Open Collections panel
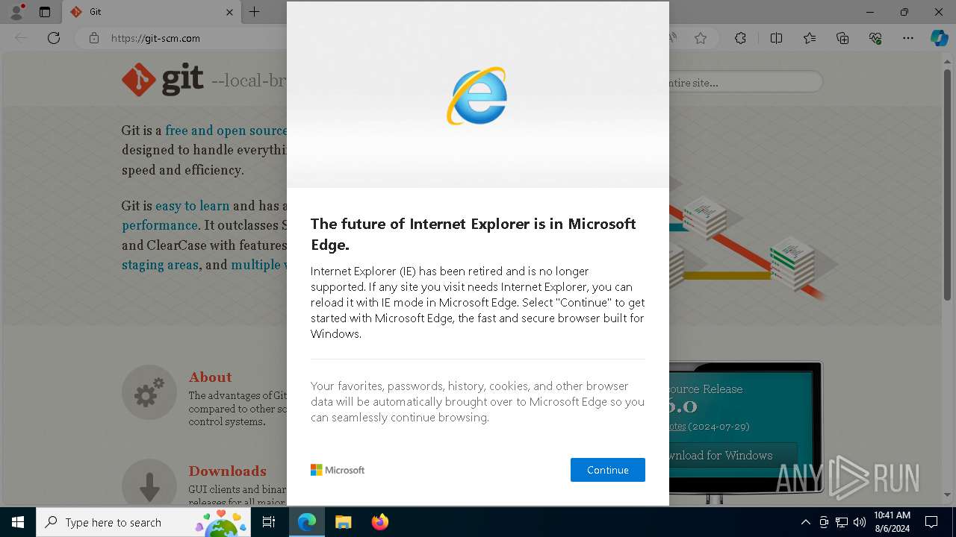 point(842,38)
